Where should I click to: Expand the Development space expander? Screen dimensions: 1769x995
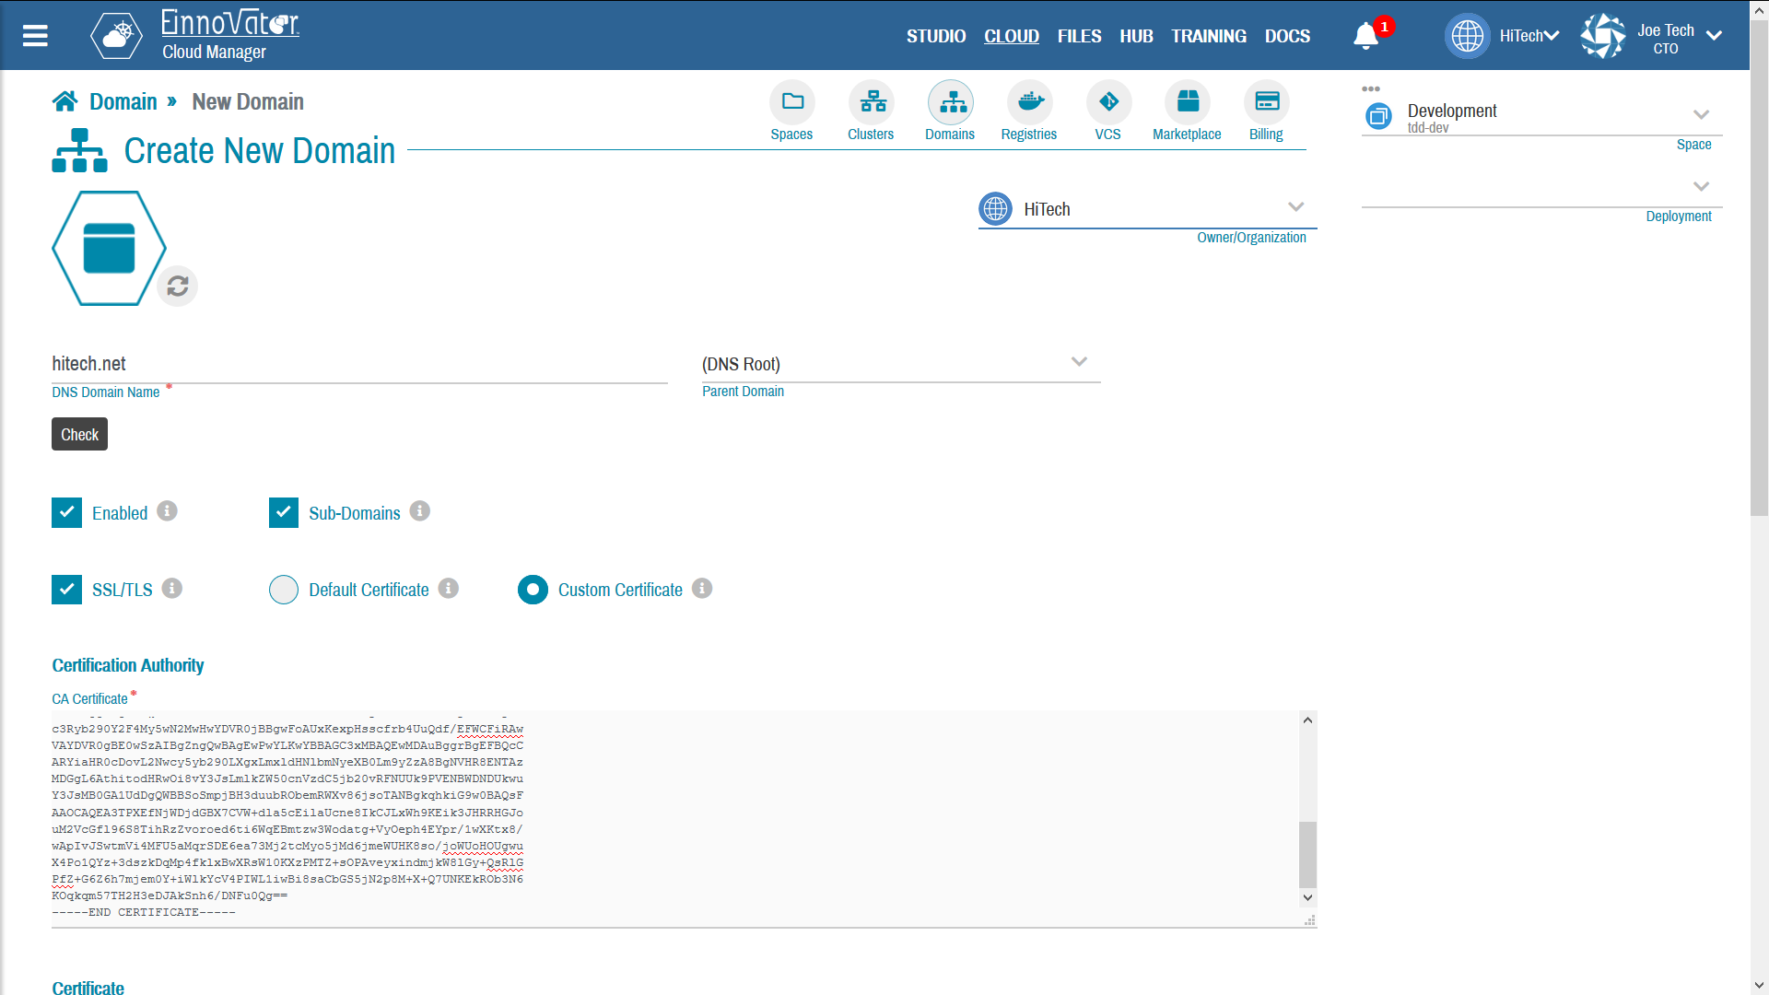[x=1700, y=113]
